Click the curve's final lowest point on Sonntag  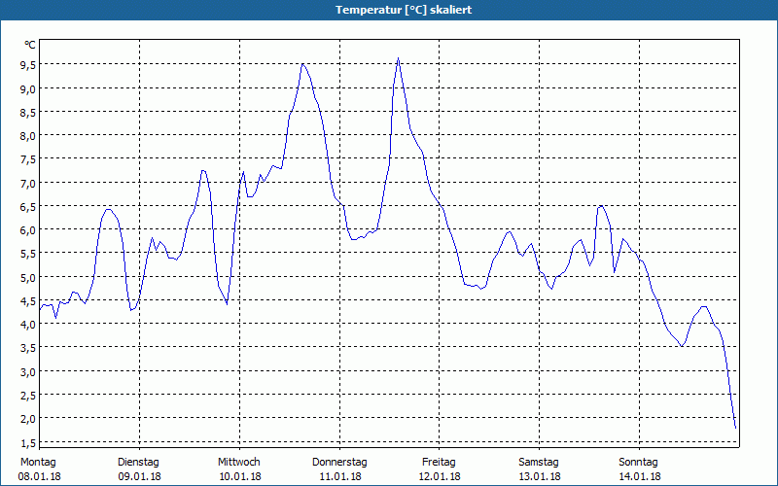pos(735,427)
